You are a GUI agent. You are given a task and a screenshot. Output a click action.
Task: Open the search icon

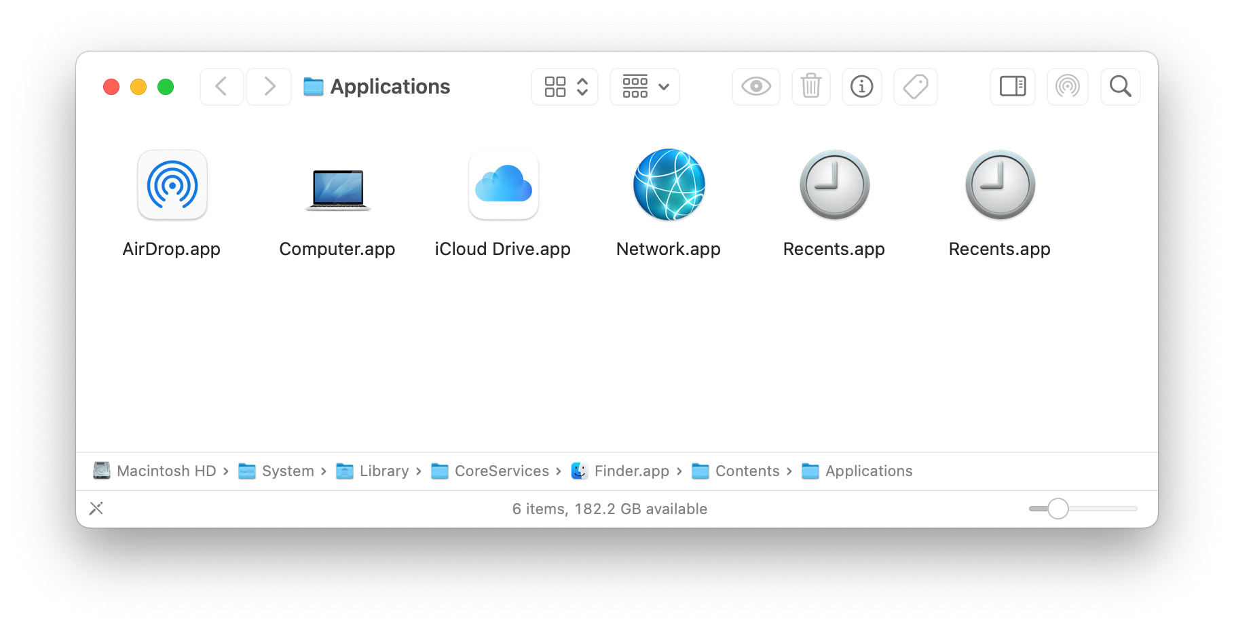(x=1120, y=86)
